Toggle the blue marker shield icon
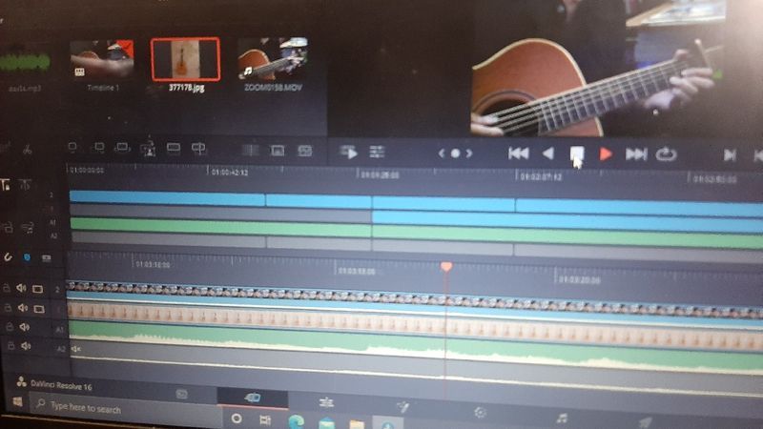The height and width of the screenshot is (429, 763). (27, 257)
